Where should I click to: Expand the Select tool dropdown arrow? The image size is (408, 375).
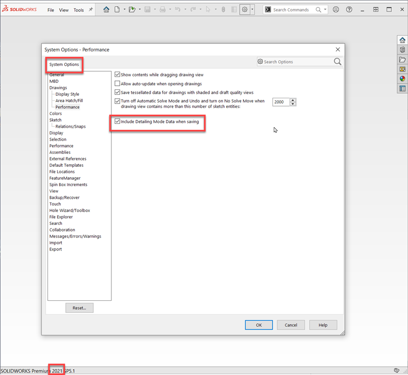click(216, 9)
